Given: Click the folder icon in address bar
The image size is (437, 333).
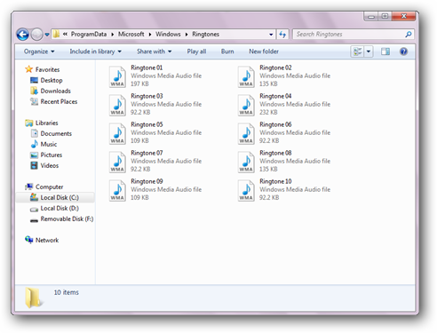Looking at the screenshot, I should click(56, 34).
